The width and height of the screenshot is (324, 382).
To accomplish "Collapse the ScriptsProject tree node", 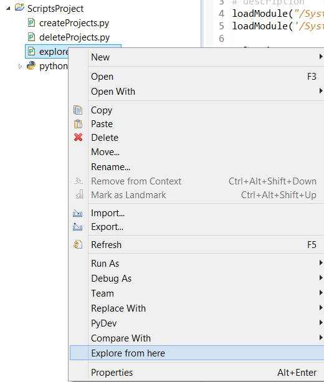I will coord(8,9).
